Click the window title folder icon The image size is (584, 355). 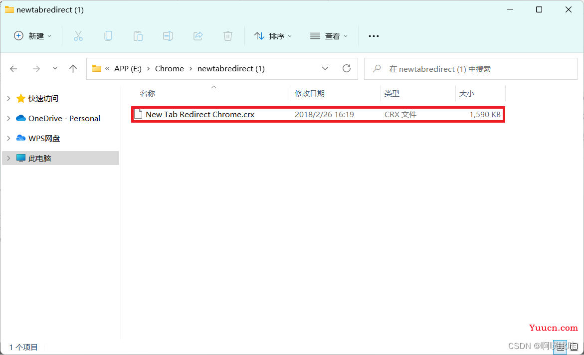9,9
